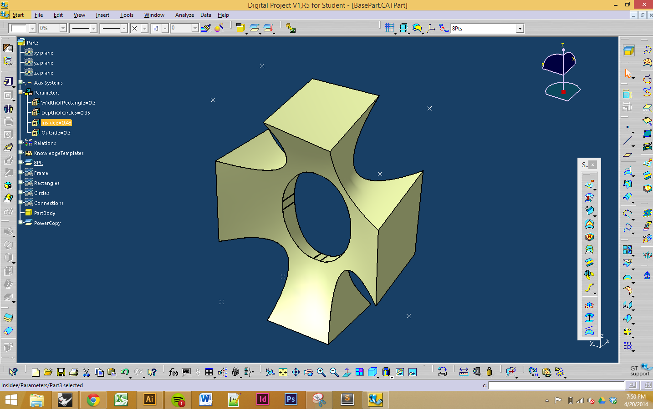Open the Formula f(x) editor icon
The height and width of the screenshot is (409, 653).
pos(173,372)
